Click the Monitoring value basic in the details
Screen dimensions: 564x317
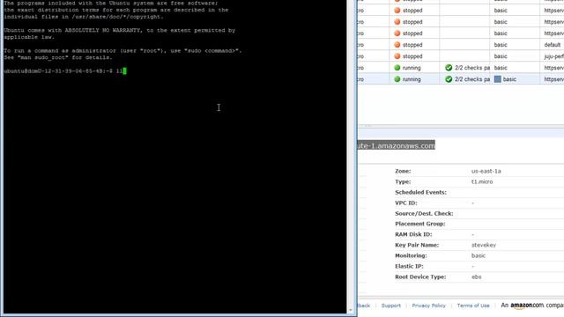click(x=479, y=256)
